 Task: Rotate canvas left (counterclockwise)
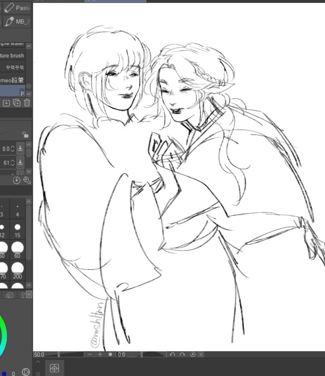click(172, 354)
